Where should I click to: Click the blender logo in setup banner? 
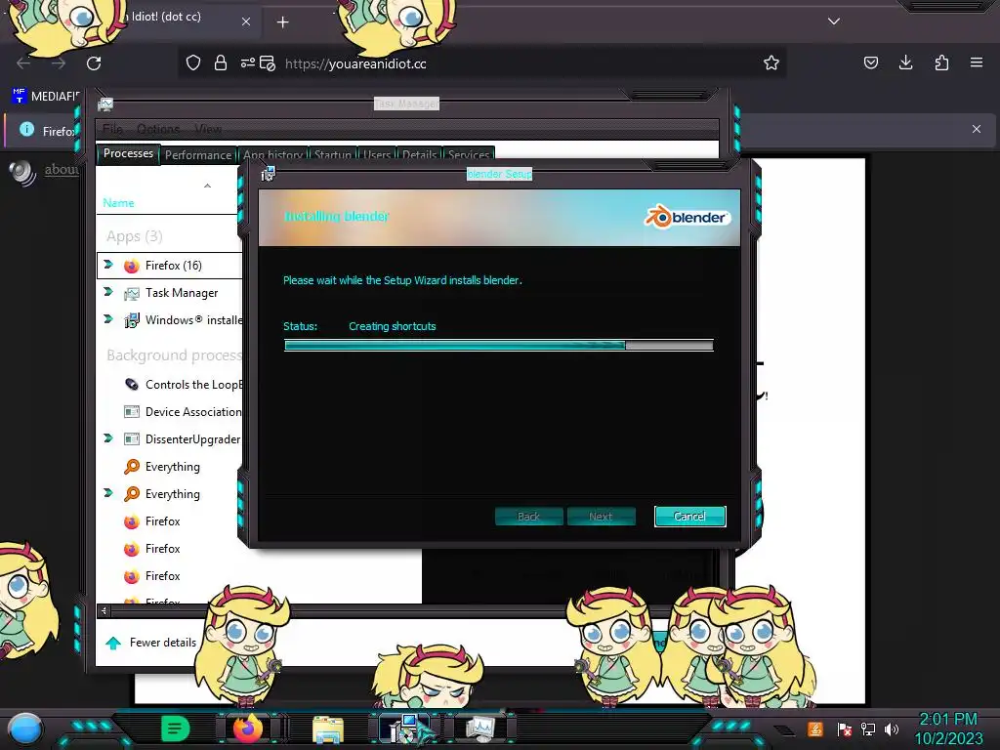pos(687,217)
